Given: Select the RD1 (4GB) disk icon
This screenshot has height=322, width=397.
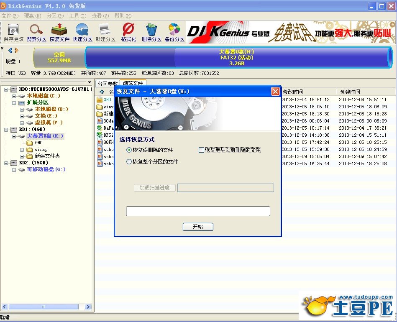Looking at the screenshot, I should [x=14, y=129].
